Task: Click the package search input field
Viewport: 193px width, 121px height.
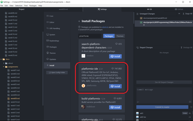Action: 90,36
